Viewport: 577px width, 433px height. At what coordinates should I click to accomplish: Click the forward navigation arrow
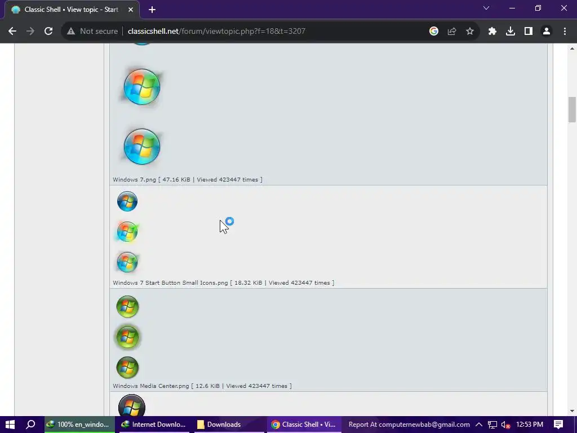click(x=30, y=32)
